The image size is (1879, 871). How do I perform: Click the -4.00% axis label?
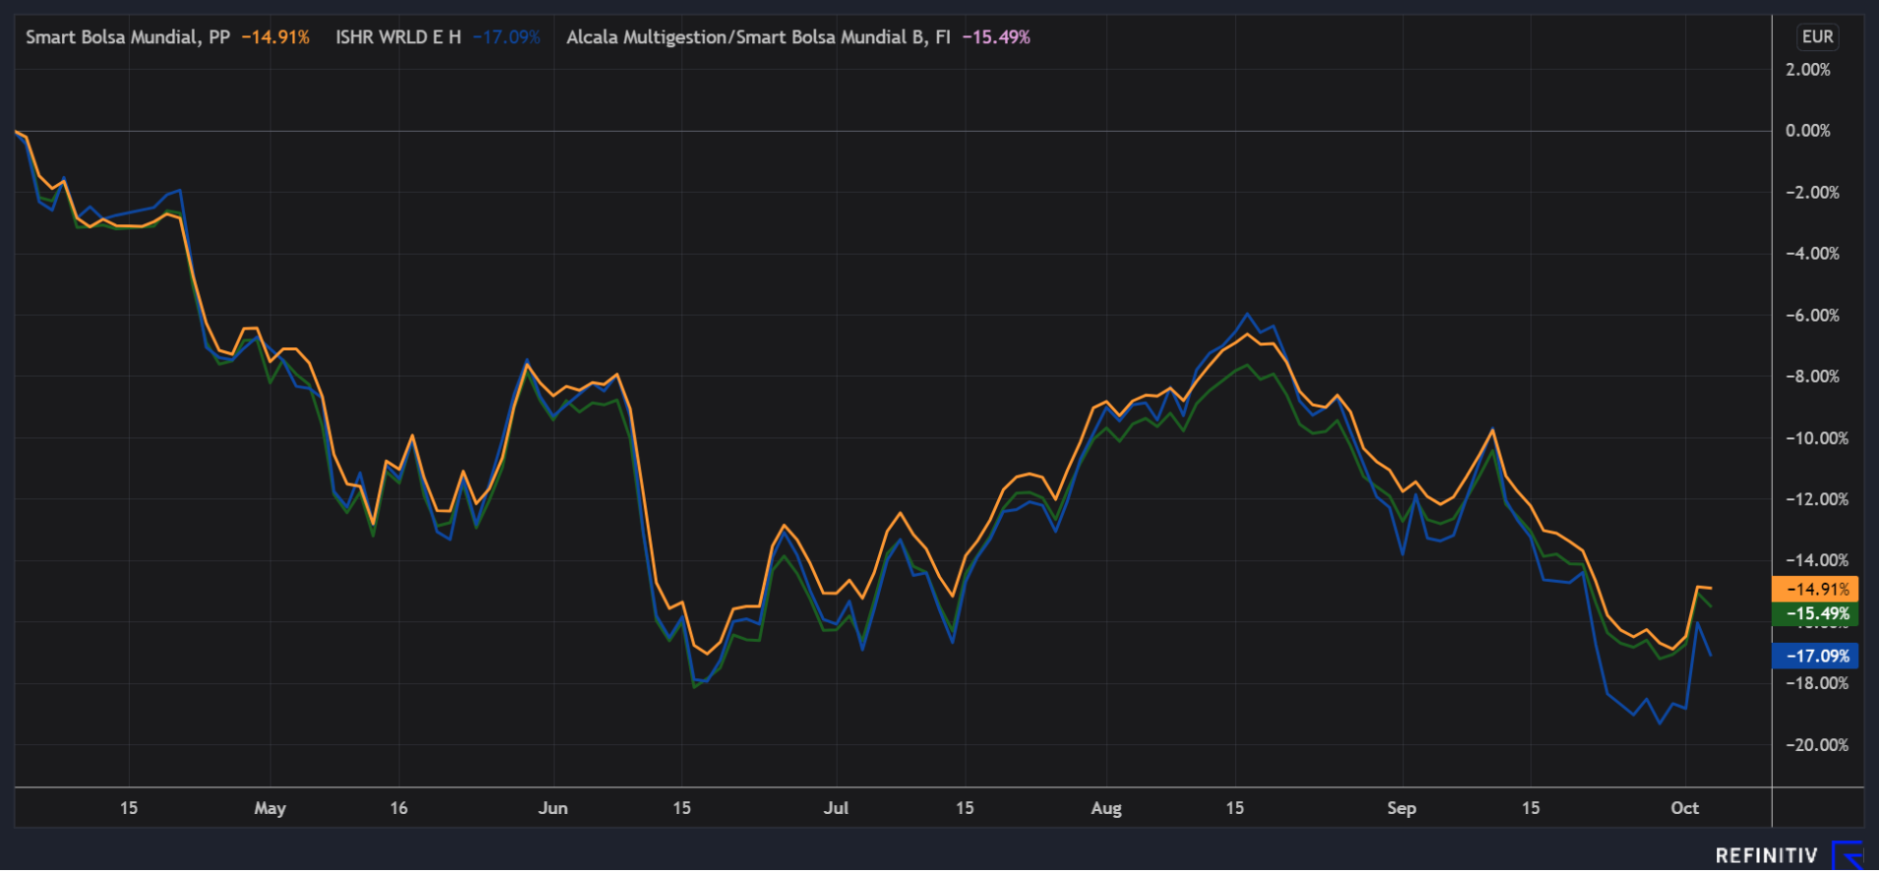click(1812, 254)
